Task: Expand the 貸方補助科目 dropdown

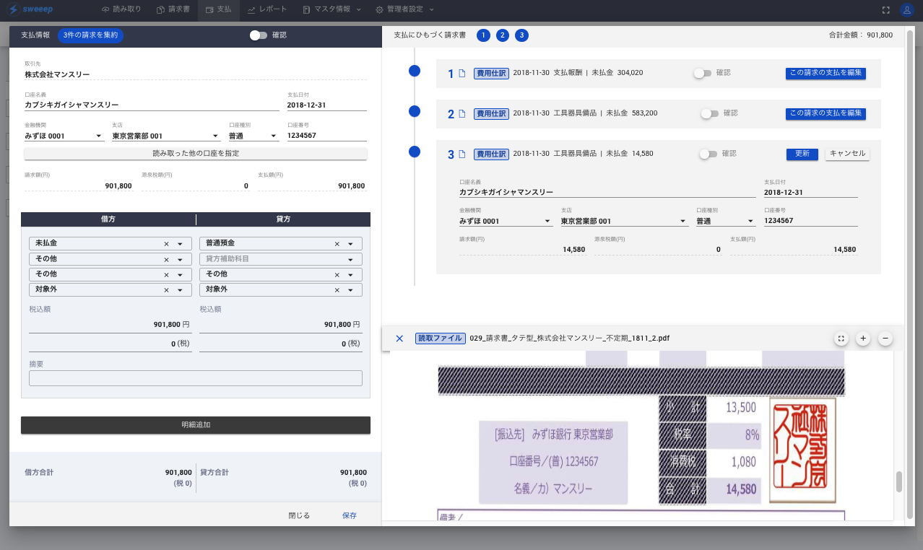Action: (x=351, y=259)
